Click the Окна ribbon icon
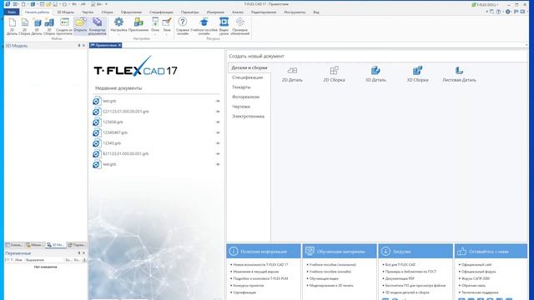Screen dimensions: 534x300 coord(155,22)
